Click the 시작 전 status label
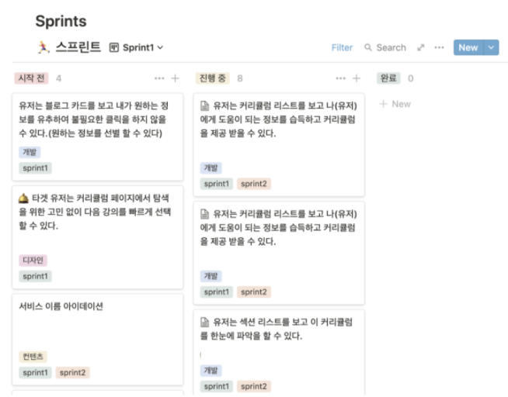The image size is (508, 397). [31, 78]
